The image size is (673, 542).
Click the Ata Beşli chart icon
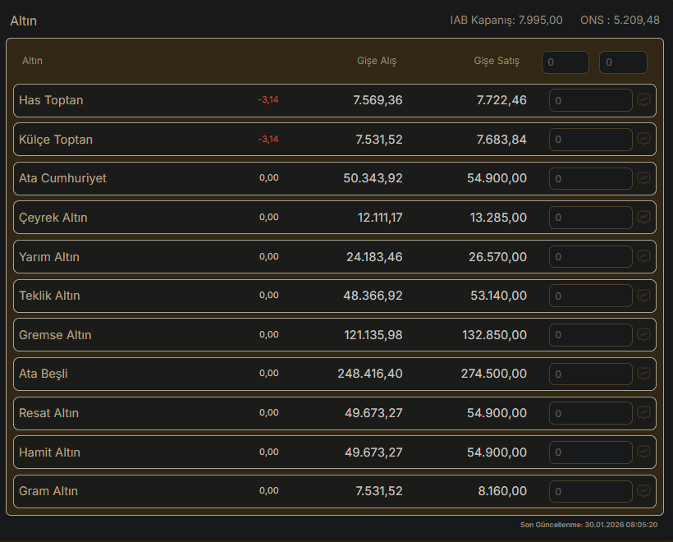coord(644,374)
